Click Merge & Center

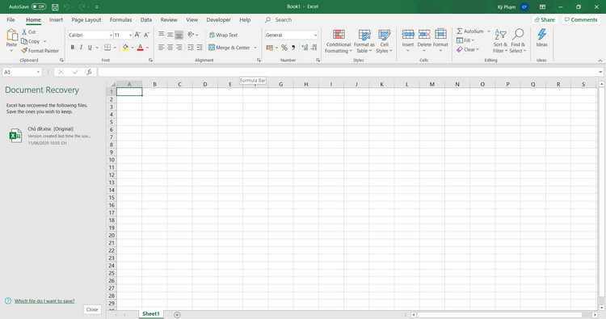click(x=229, y=48)
